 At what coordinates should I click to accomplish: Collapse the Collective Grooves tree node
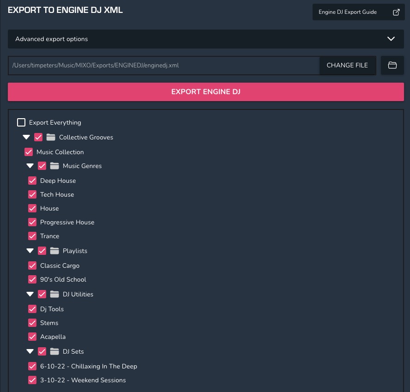pyautogui.click(x=26, y=137)
